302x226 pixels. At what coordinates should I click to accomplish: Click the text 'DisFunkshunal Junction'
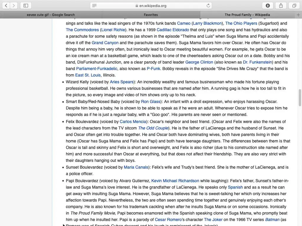pos(99,62)
